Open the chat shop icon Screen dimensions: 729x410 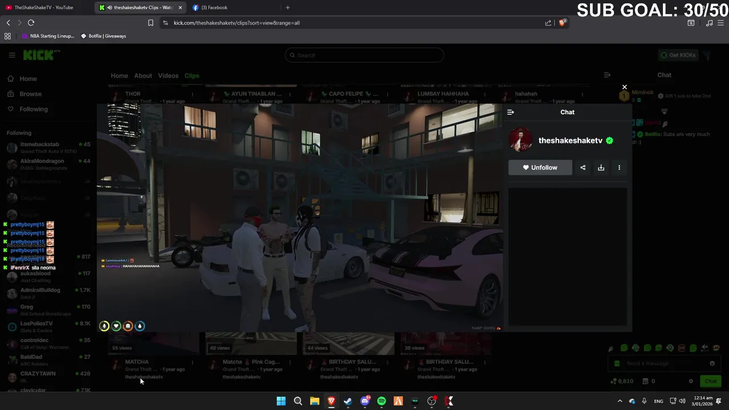click(645, 381)
